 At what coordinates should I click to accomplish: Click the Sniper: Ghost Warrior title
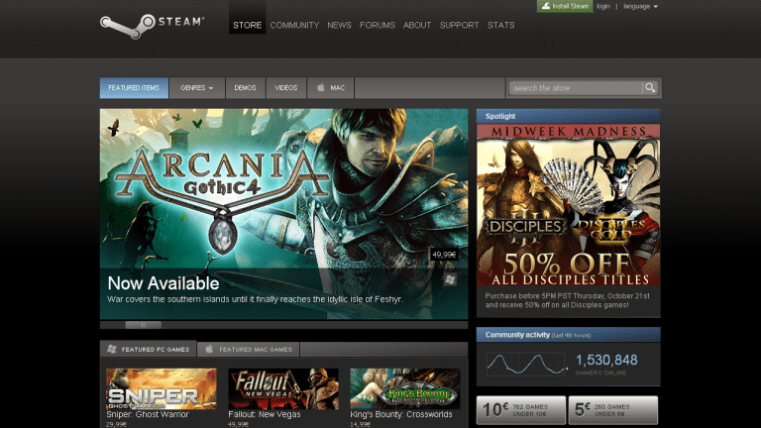point(148,414)
